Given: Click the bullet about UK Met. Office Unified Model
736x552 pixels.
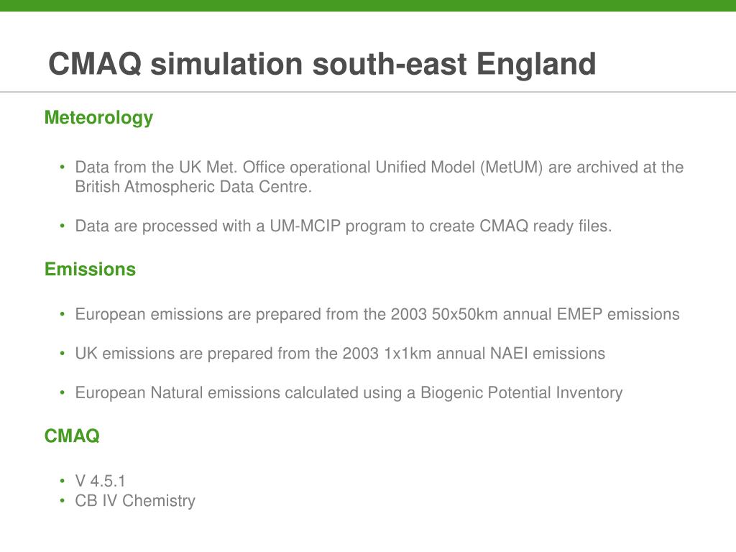Looking at the screenshot, I should (x=379, y=177).
